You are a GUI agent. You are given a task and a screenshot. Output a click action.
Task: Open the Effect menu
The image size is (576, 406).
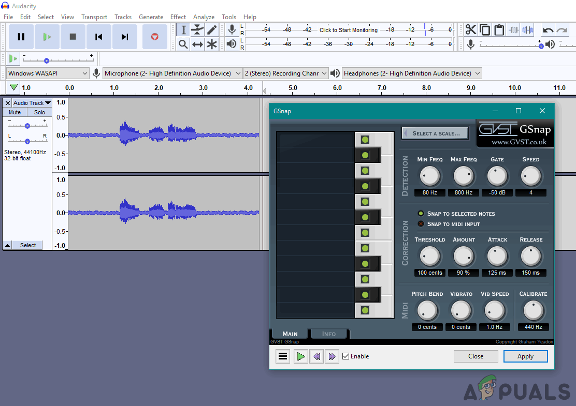[178, 17]
